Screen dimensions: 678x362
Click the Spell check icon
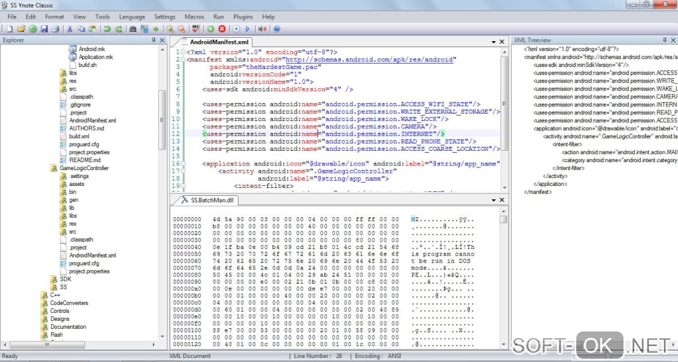tap(195, 29)
